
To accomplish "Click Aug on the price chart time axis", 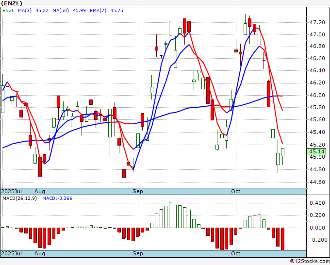I will 40,191.
